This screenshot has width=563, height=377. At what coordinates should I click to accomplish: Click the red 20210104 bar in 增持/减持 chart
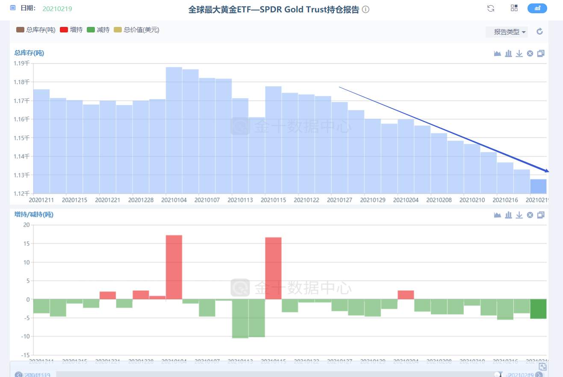pos(174,267)
